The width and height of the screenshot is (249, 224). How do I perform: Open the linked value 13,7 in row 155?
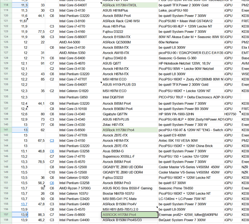coord(24,204)
